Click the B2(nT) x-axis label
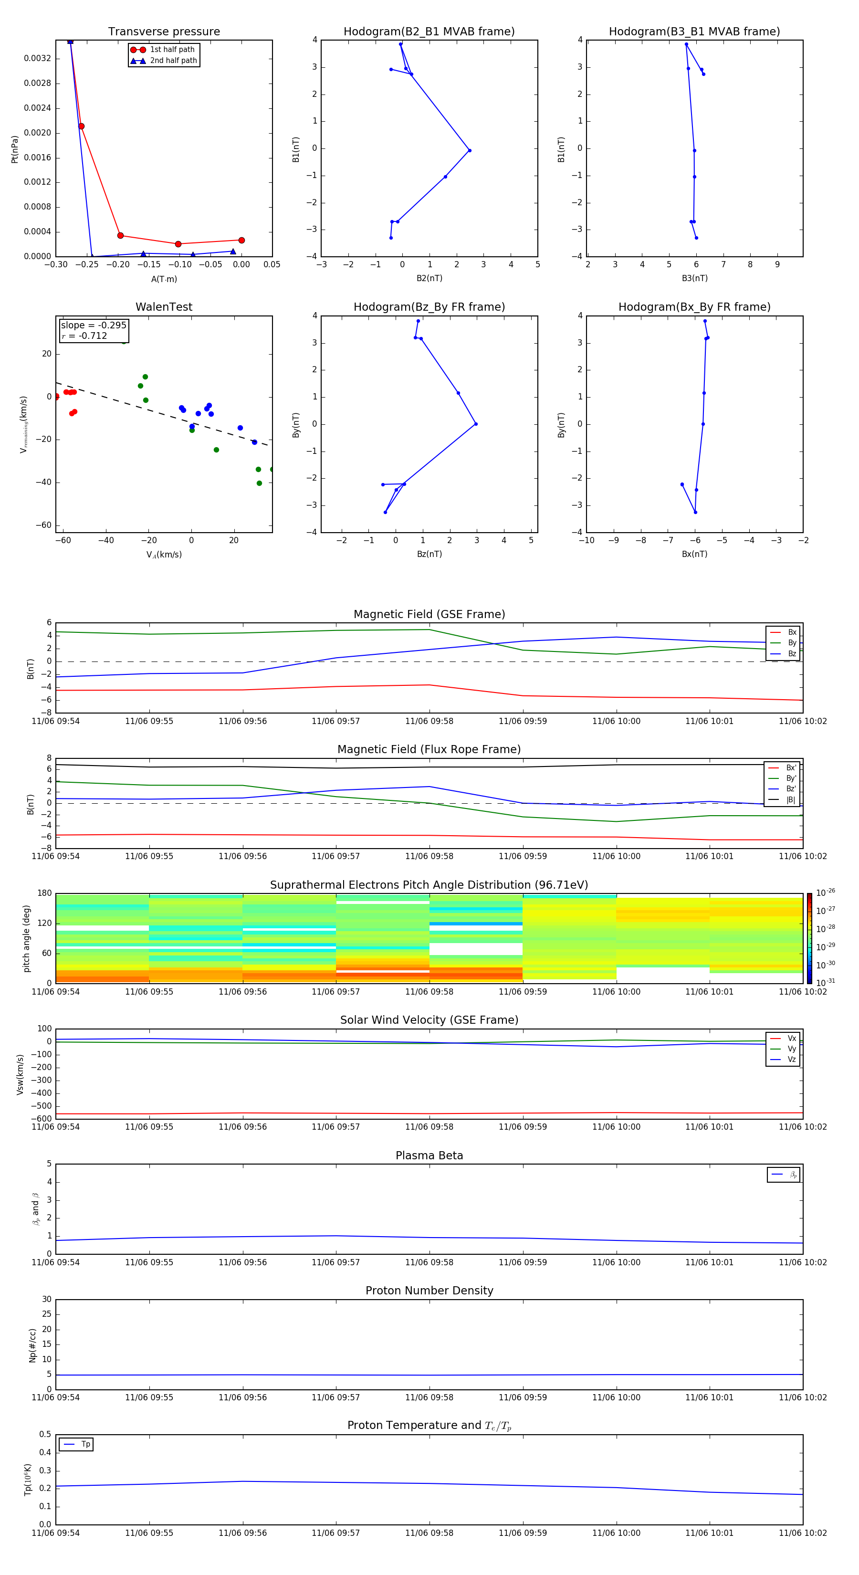This screenshot has width=859, height=1575. pos(429,278)
